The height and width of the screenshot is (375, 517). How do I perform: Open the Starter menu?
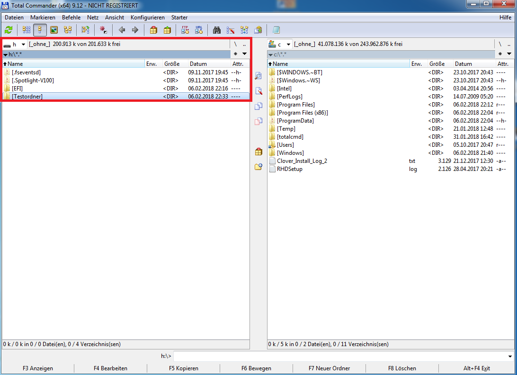click(x=179, y=18)
